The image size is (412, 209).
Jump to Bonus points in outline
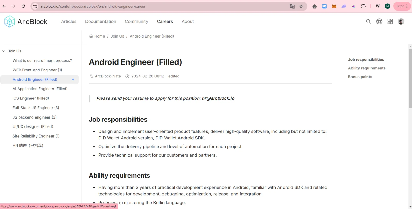360,77
